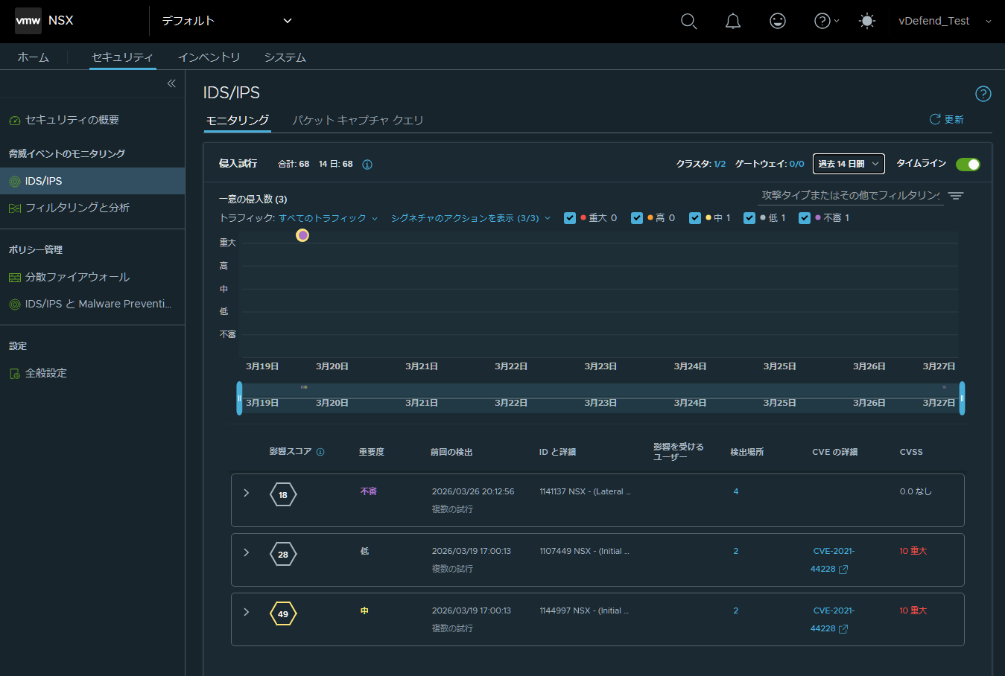Switch to パケット キャプチャ クエリ tab

click(x=358, y=121)
